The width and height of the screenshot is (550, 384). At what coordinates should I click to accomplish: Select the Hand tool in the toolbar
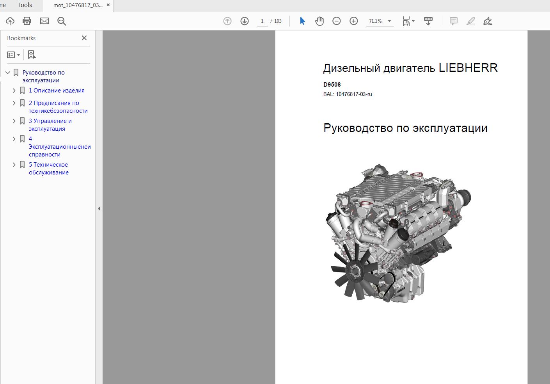coord(319,21)
